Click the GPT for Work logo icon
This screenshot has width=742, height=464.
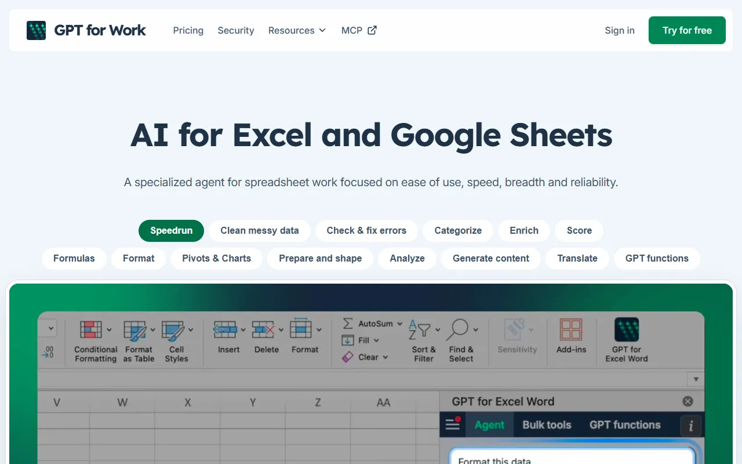point(37,30)
